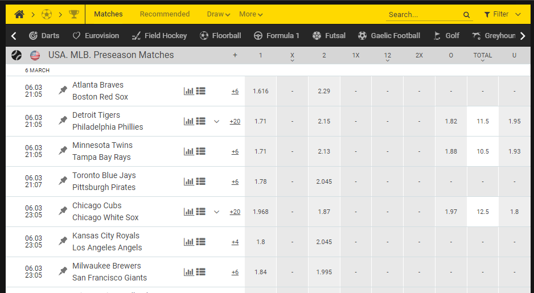Bet on Boston Red Sox at 2.29
Image resolution: width=534 pixels, height=293 pixels.
pos(324,91)
